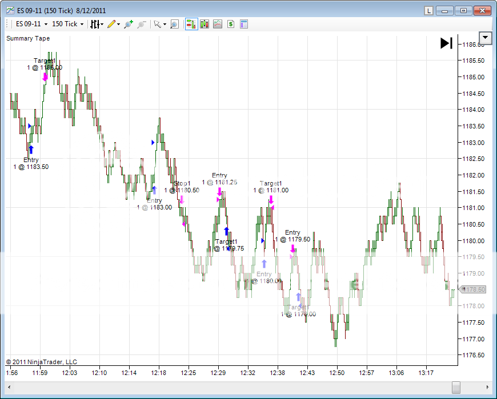Click the line chart style icon
This screenshot has height=399, width=497.
click(x=218, y=24)
